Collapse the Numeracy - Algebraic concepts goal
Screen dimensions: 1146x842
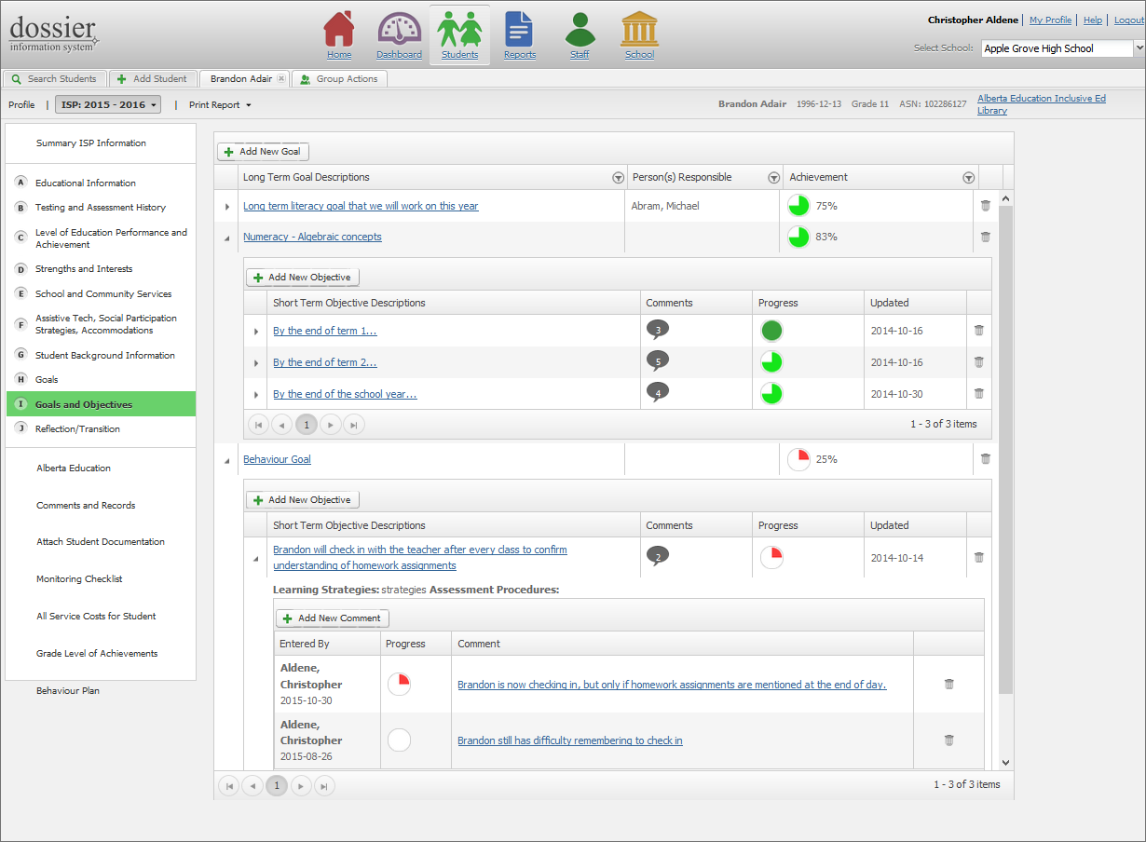[227, 238]
